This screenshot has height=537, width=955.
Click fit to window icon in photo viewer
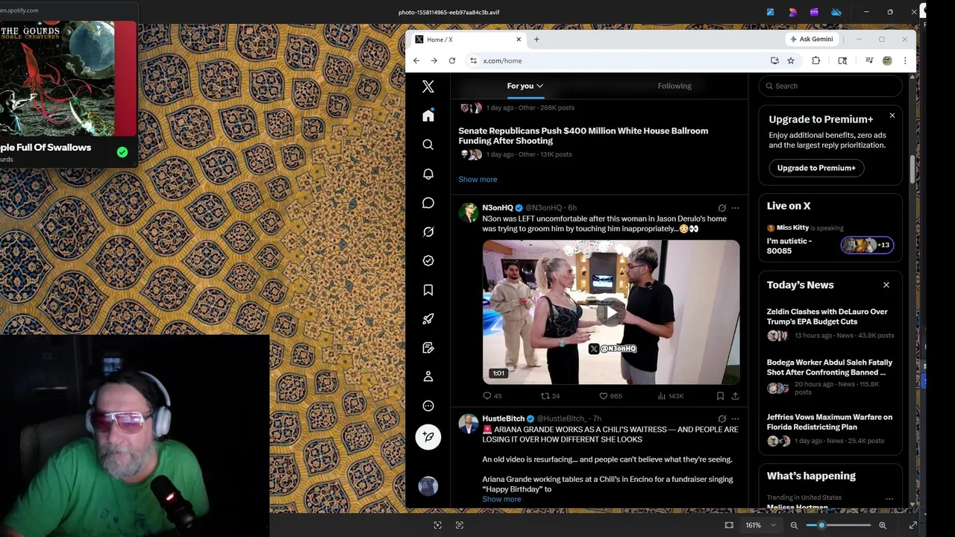click(x=729, y=525)
